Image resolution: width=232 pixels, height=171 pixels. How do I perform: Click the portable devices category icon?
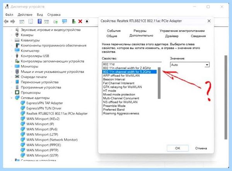17,82
